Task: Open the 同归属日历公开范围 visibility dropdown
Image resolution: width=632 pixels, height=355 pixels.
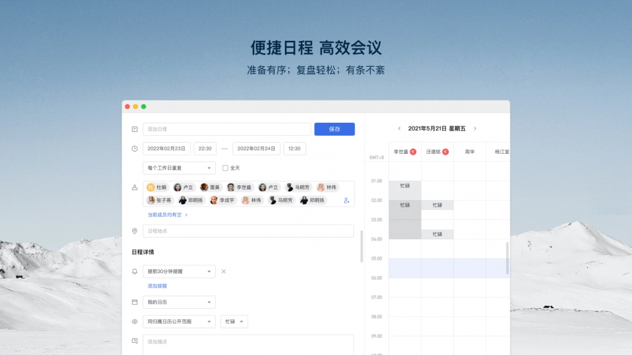Action: click(x=178, y=322)
